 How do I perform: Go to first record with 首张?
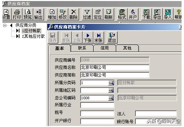click(x=66, y=37)
